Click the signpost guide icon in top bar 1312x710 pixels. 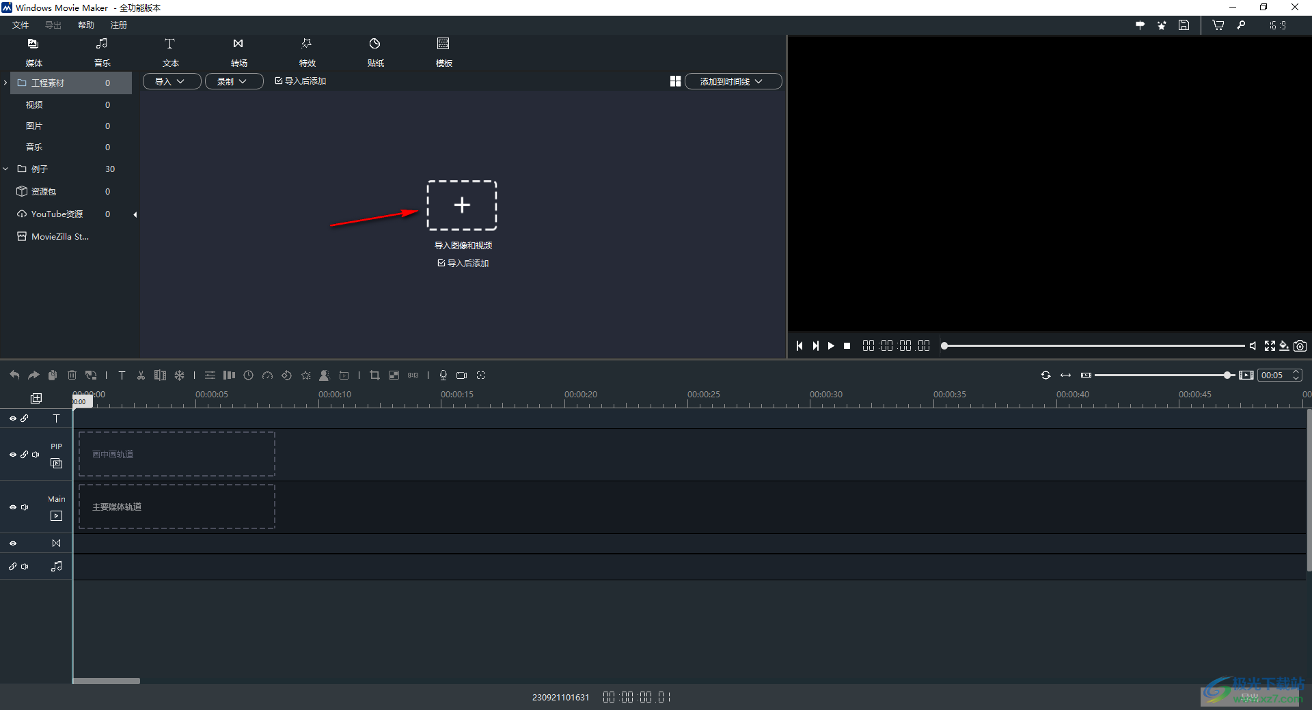(1140, 25)
